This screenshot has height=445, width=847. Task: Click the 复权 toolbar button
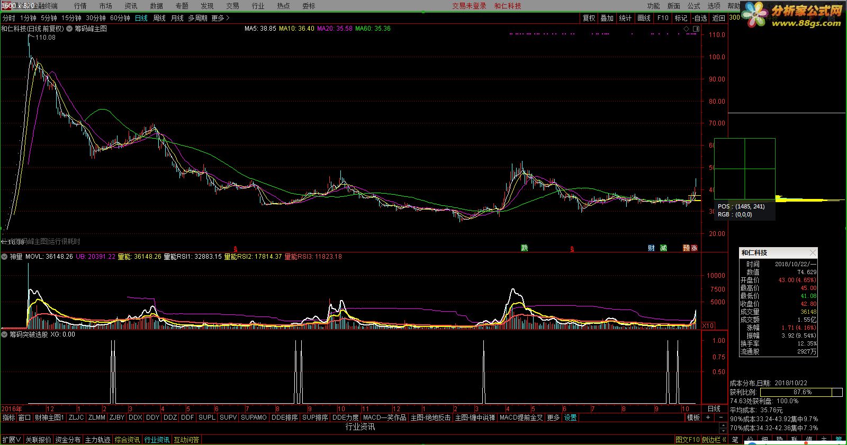(x=589, y=18)
